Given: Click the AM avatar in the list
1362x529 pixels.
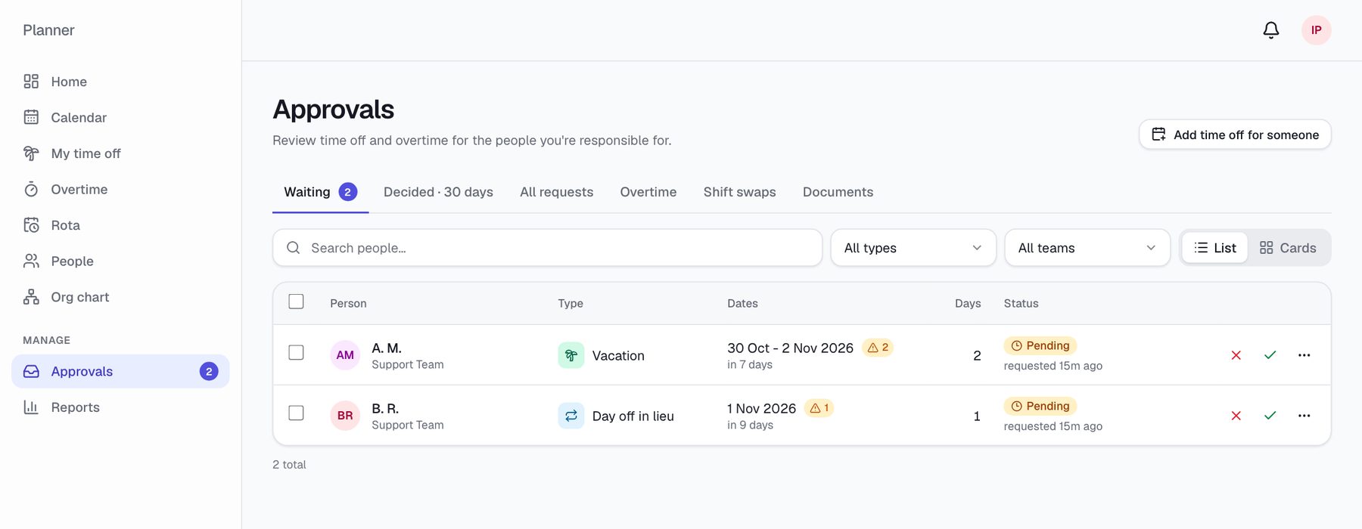Looking at the screenshot, I should coord(345,355).
